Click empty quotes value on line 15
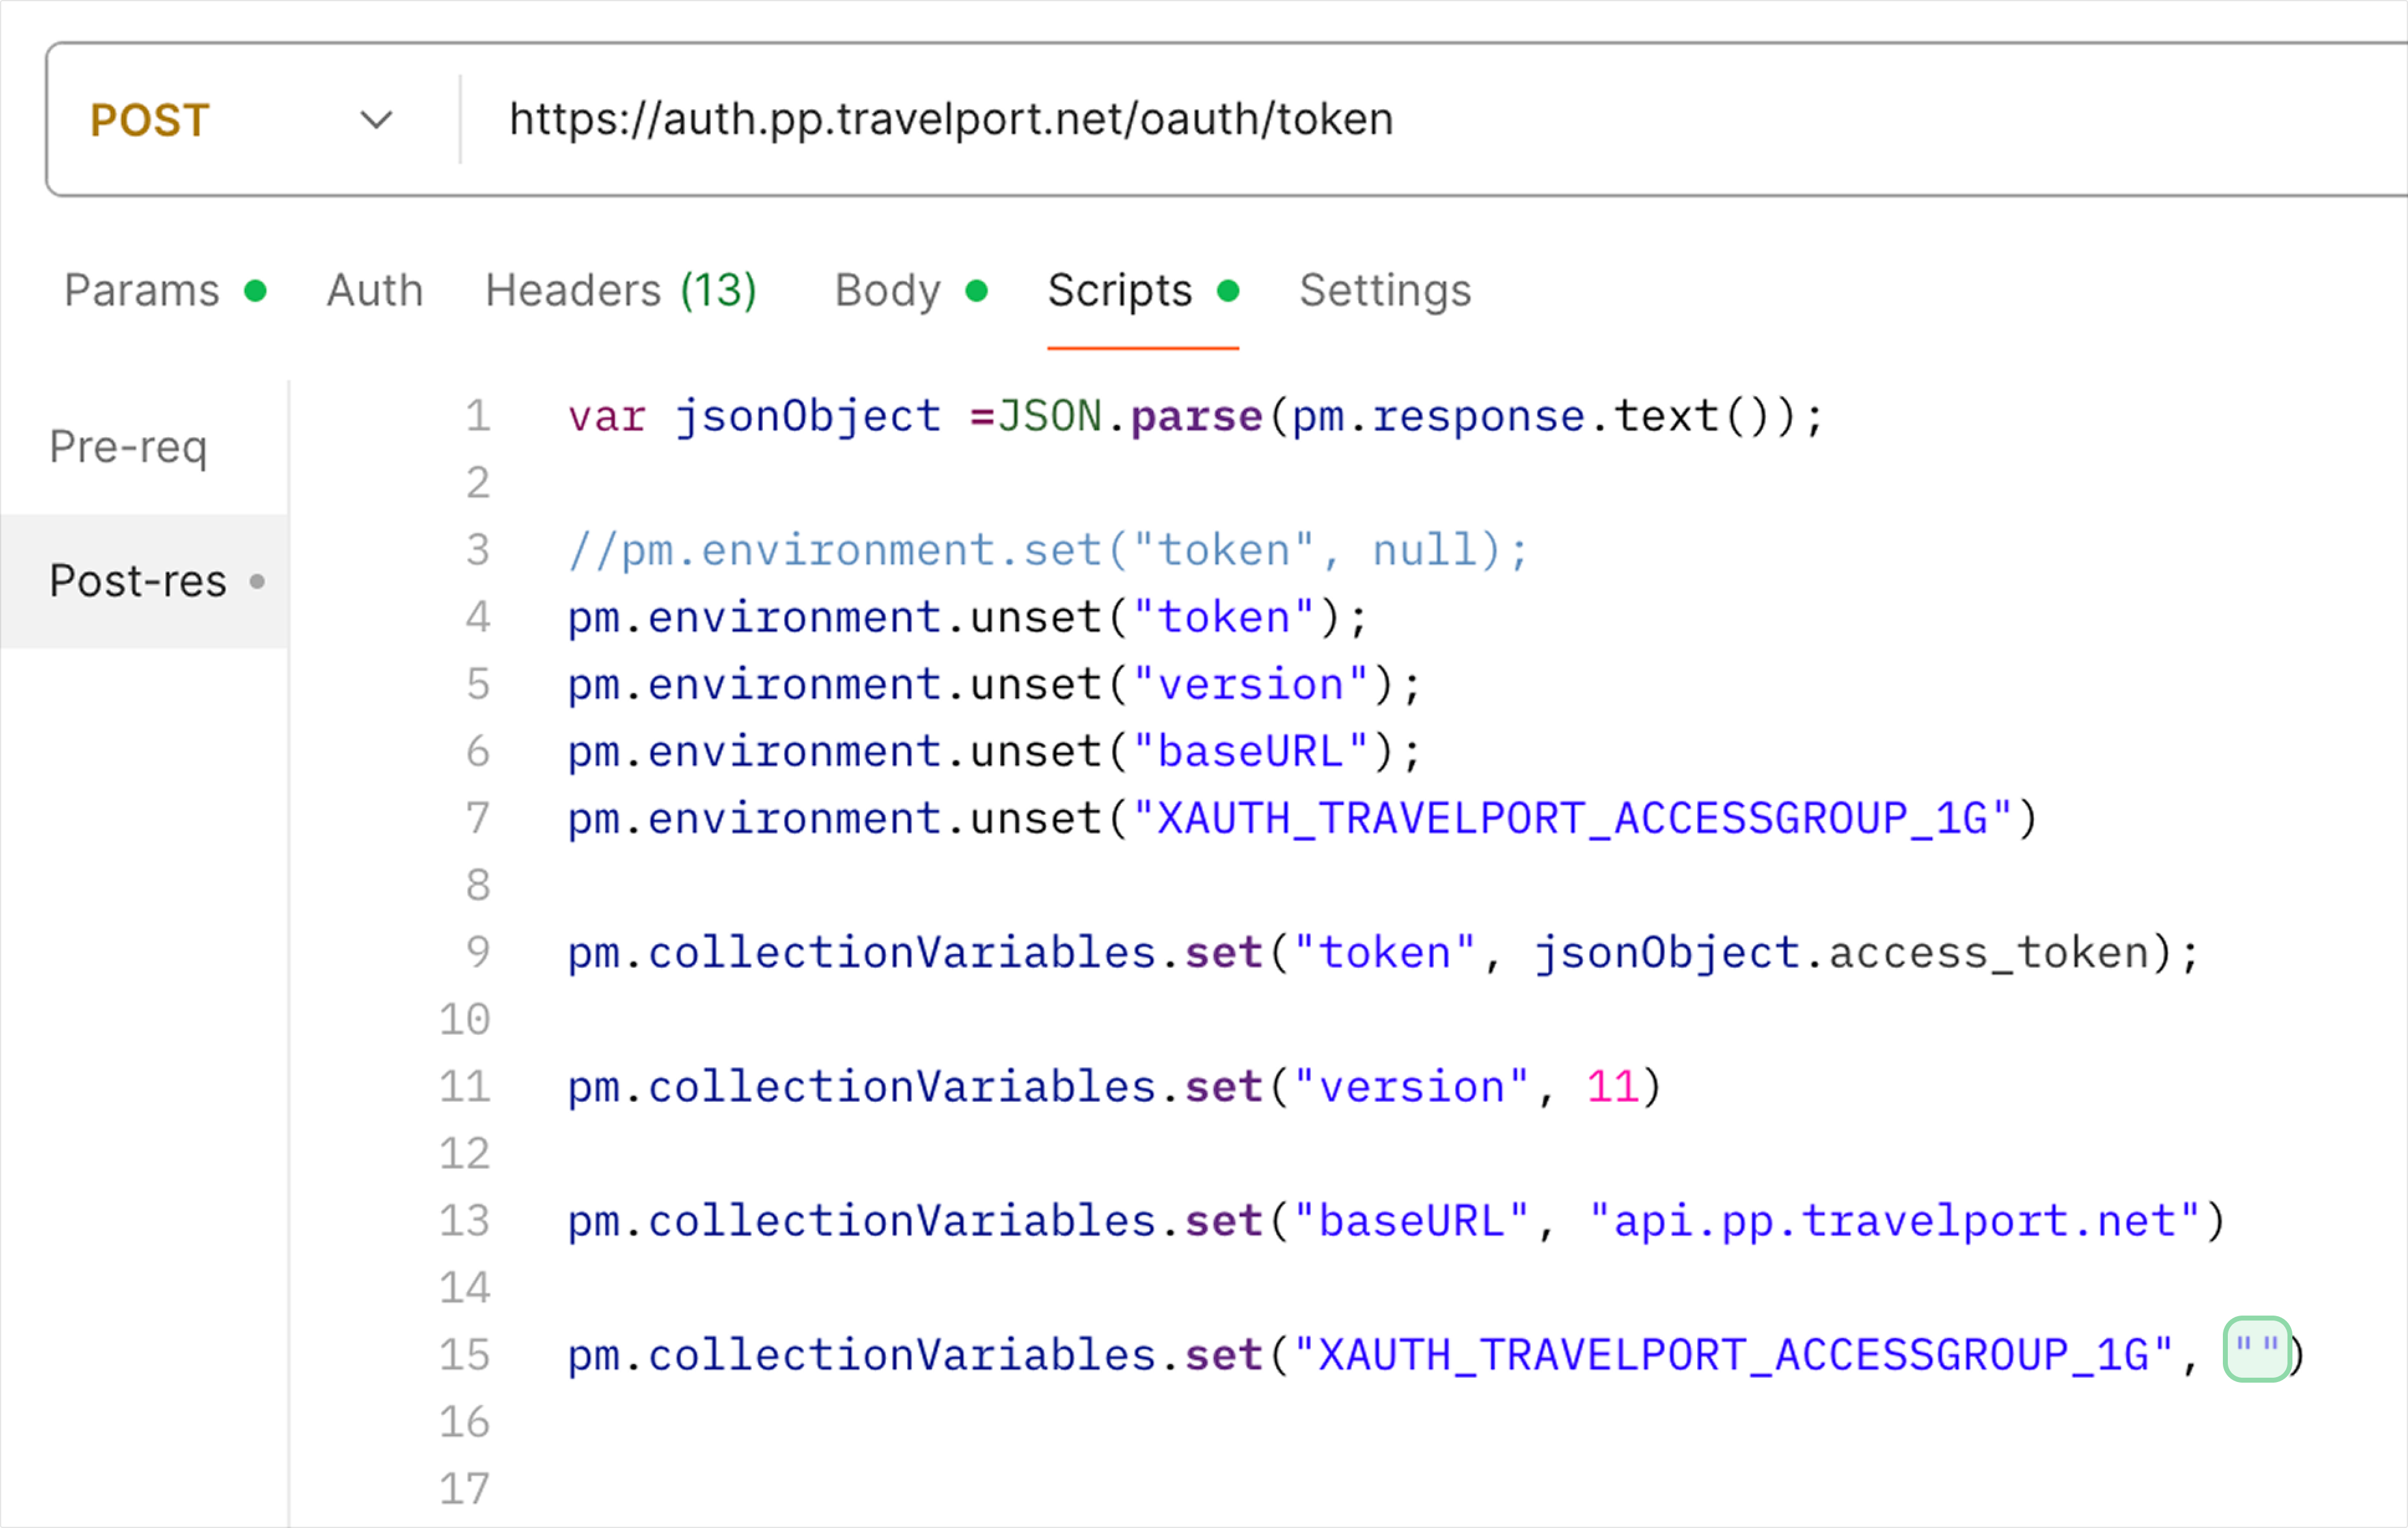The width and height of the screenshot is (2408, 1528). (x=2257, y=1350)
